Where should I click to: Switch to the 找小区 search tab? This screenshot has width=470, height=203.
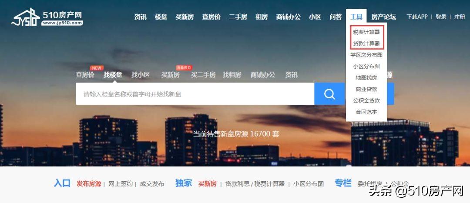(141, 75)
